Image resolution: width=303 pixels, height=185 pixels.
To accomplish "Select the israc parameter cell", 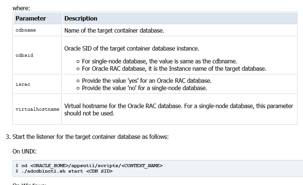I will pyautogui.click(x=23, y=84).
